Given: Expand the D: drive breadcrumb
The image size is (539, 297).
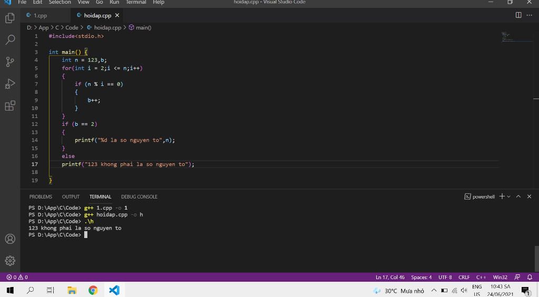Looking at the screenshot, I should coord(29,27).
